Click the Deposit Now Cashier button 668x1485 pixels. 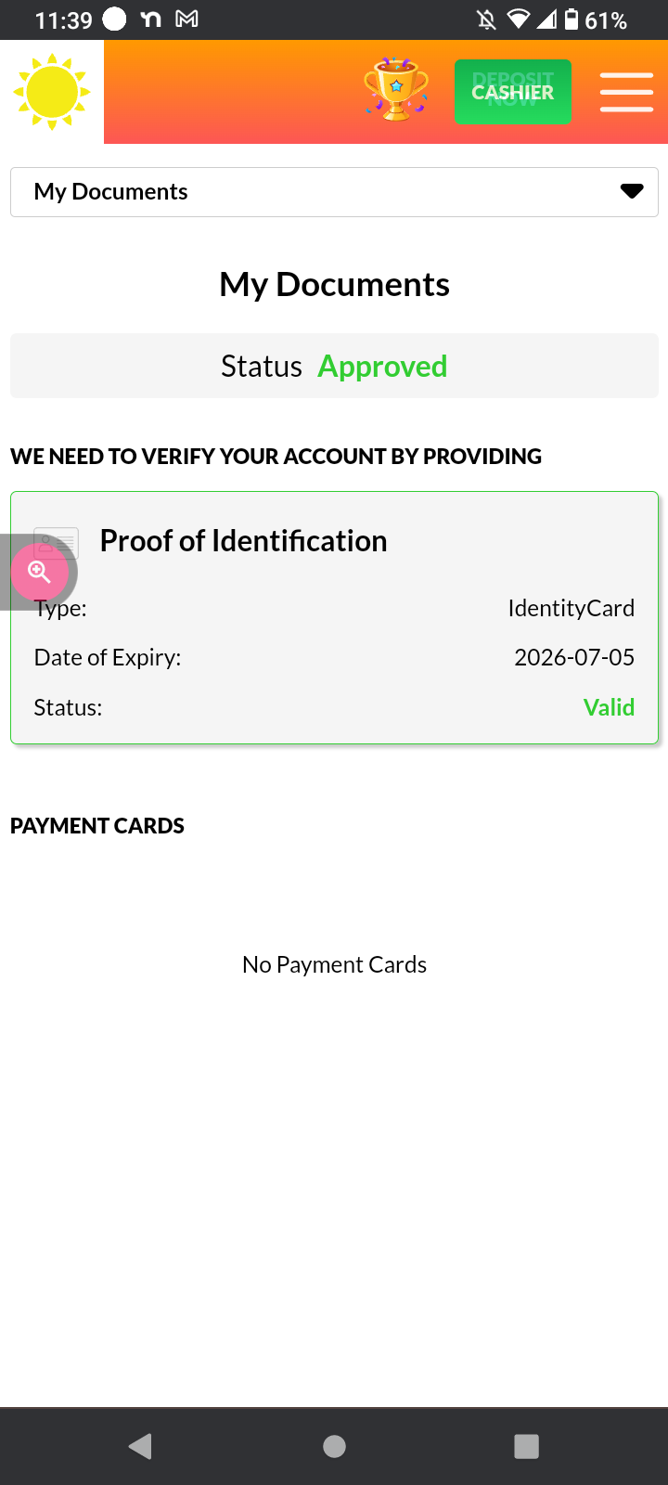(512, 92)
